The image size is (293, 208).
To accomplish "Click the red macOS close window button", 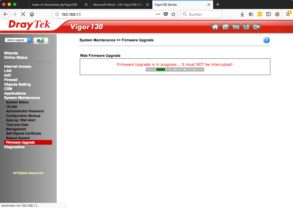I will pos(4,4).
